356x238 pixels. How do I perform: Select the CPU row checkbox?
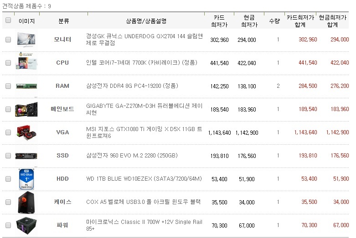[8, 63]
